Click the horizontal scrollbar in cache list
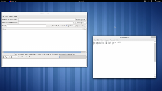The image size is (162, 91). pos(42,52)
